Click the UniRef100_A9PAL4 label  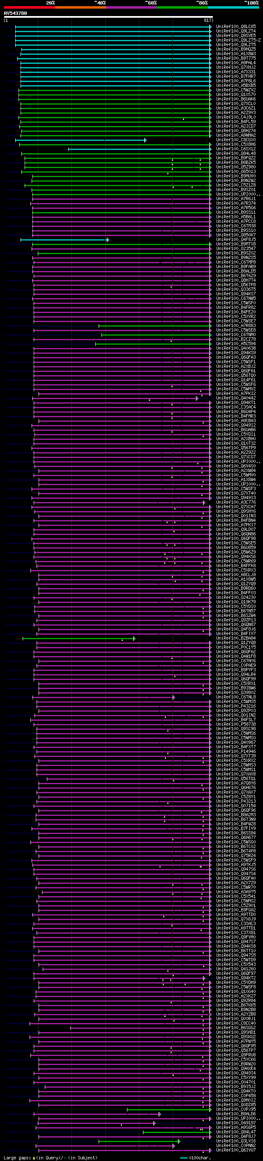(x=235, y=63)
